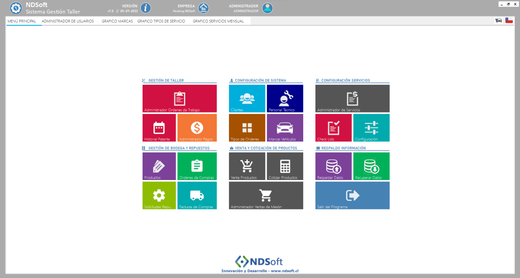520x278 pixels.
Task: Open Administrador Pagos dollar tile
Action: point(197,128)
